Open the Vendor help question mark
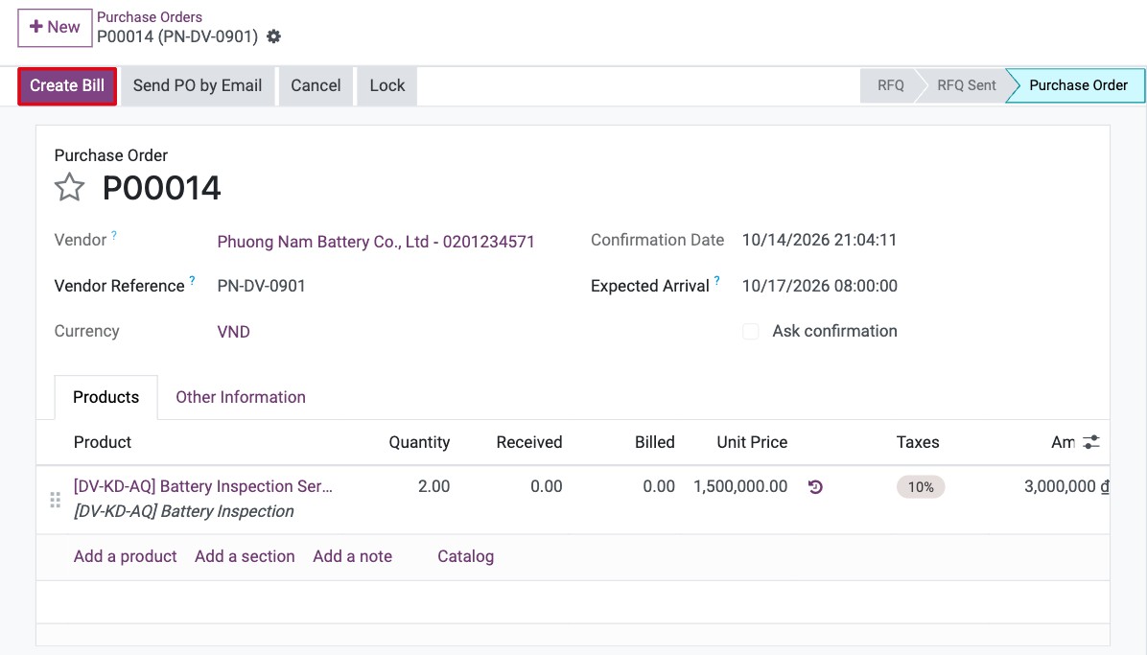Screen dimensions: 1147x655 tap(114, 236)
